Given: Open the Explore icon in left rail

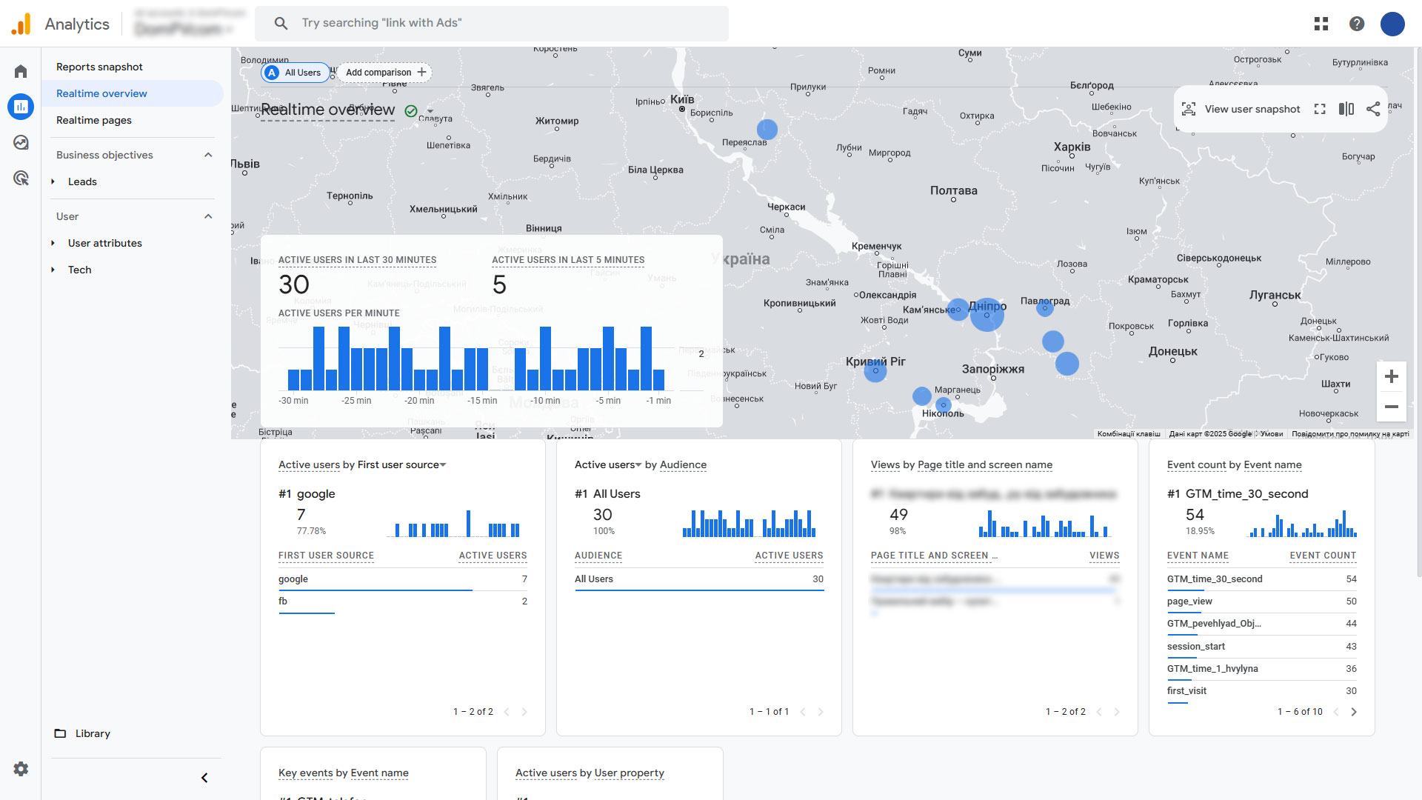Looking at the screenshot, I should [x=21, y=142].
